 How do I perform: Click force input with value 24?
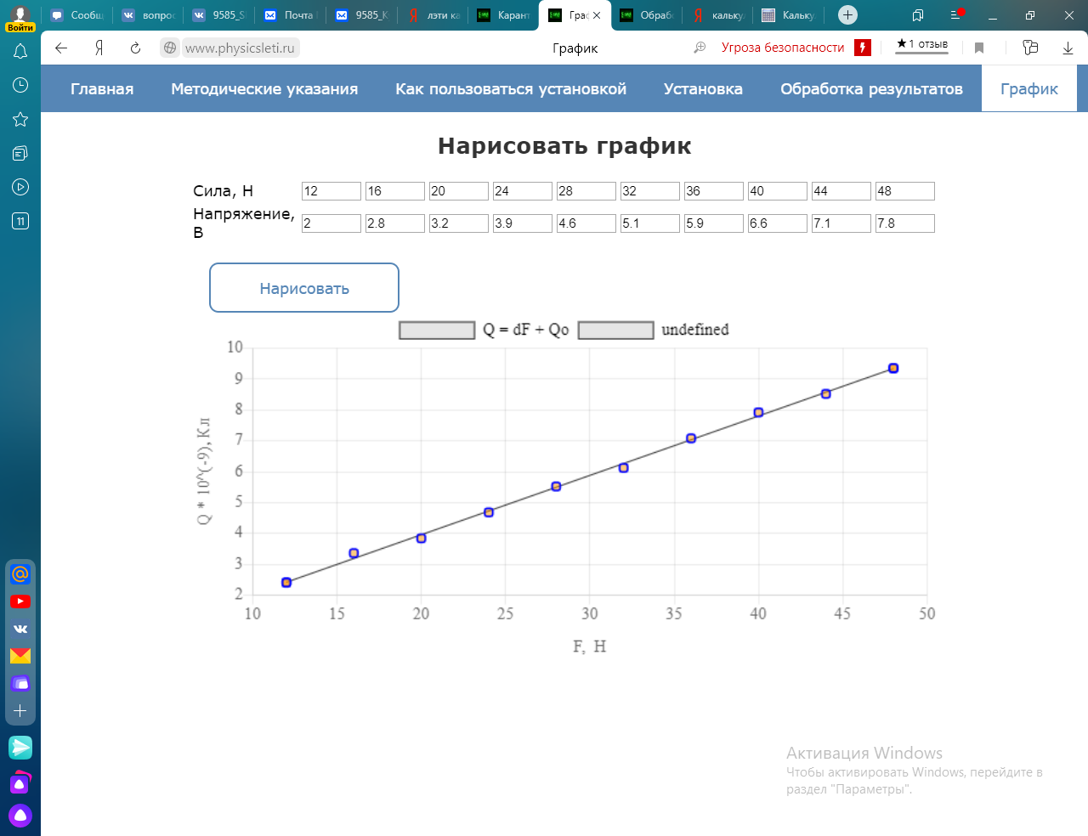(x=523, y=191)
